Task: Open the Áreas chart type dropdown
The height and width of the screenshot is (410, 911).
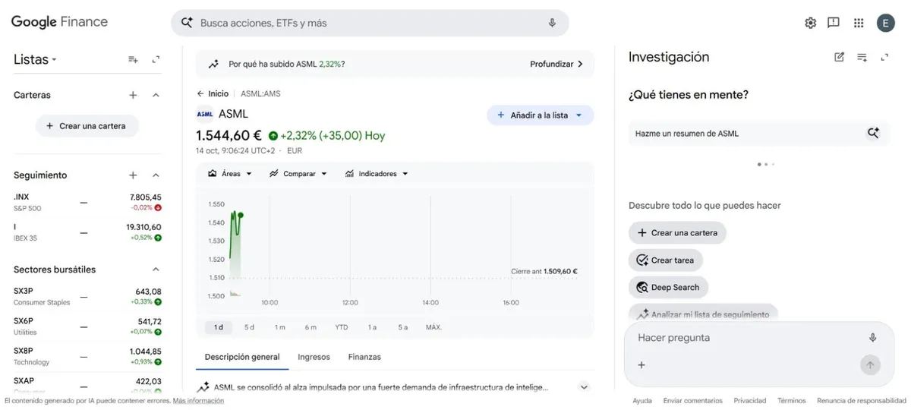Action: click(229, 174)
